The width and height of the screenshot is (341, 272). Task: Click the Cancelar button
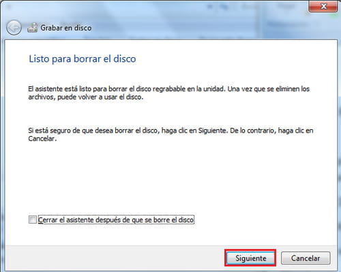coord(306,258)
